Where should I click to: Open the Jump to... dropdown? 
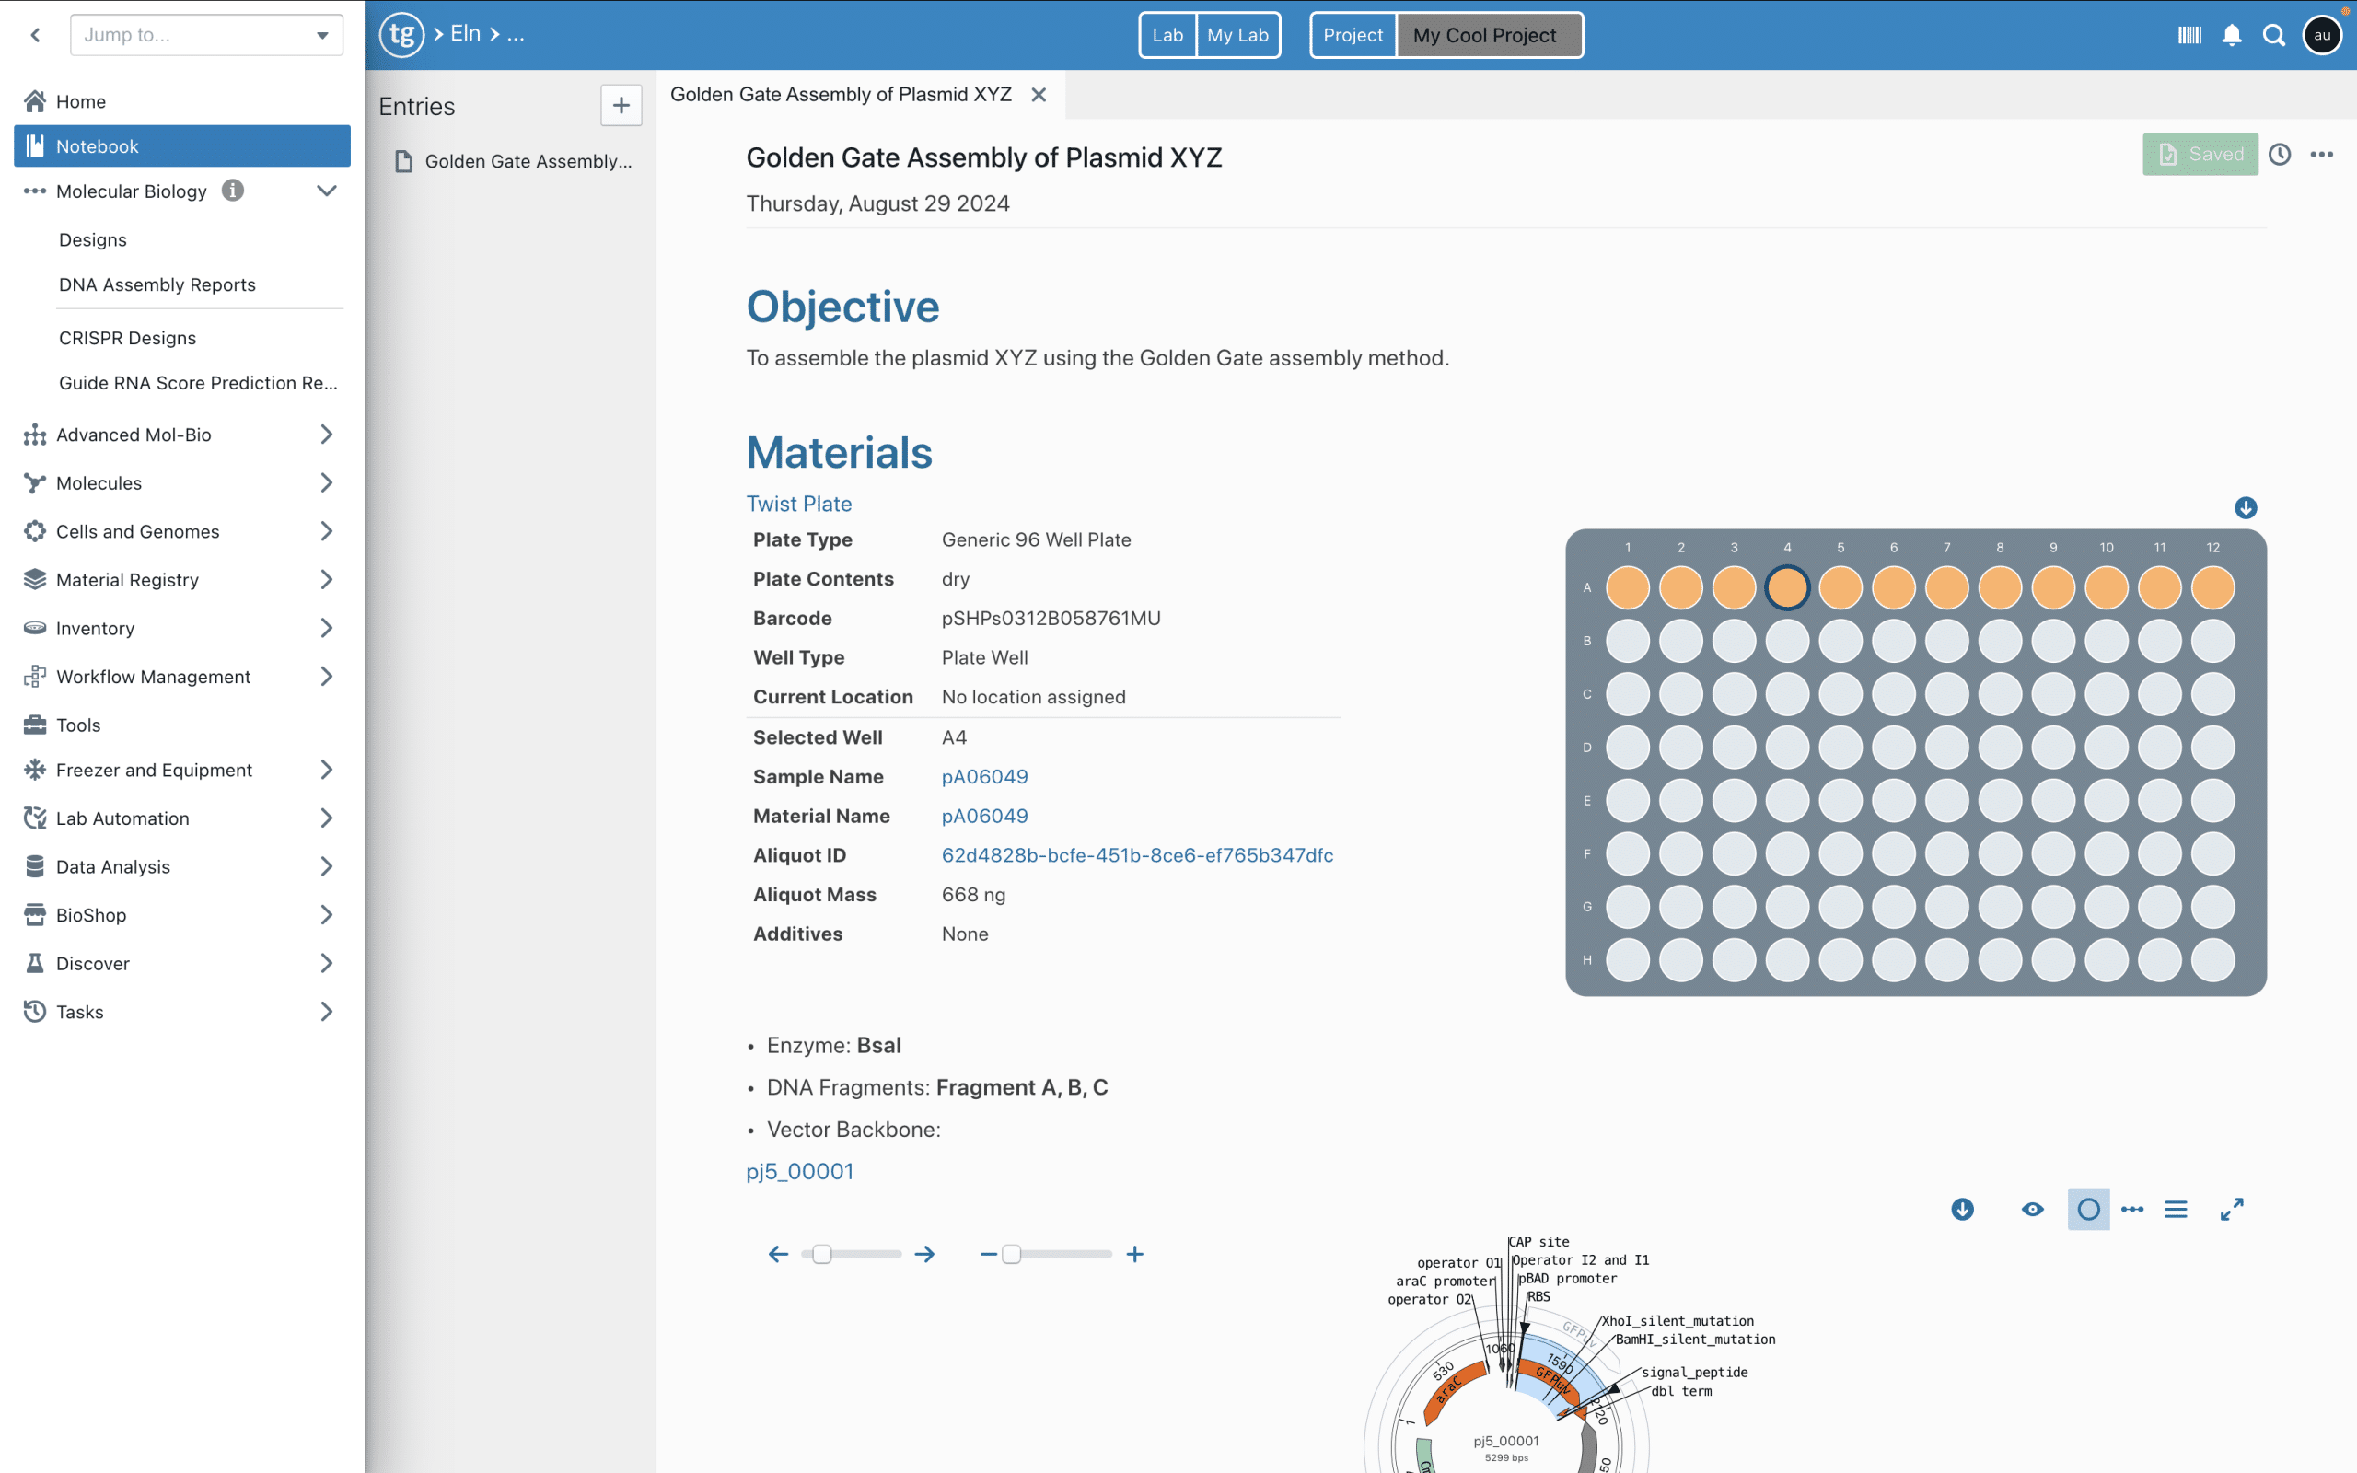(x=205, y=34)
